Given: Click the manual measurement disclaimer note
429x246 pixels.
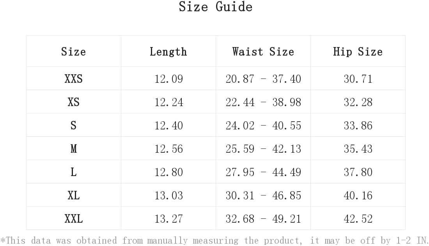Looking at the screenshot, I should pyautogui.click(x=214, y=241).
